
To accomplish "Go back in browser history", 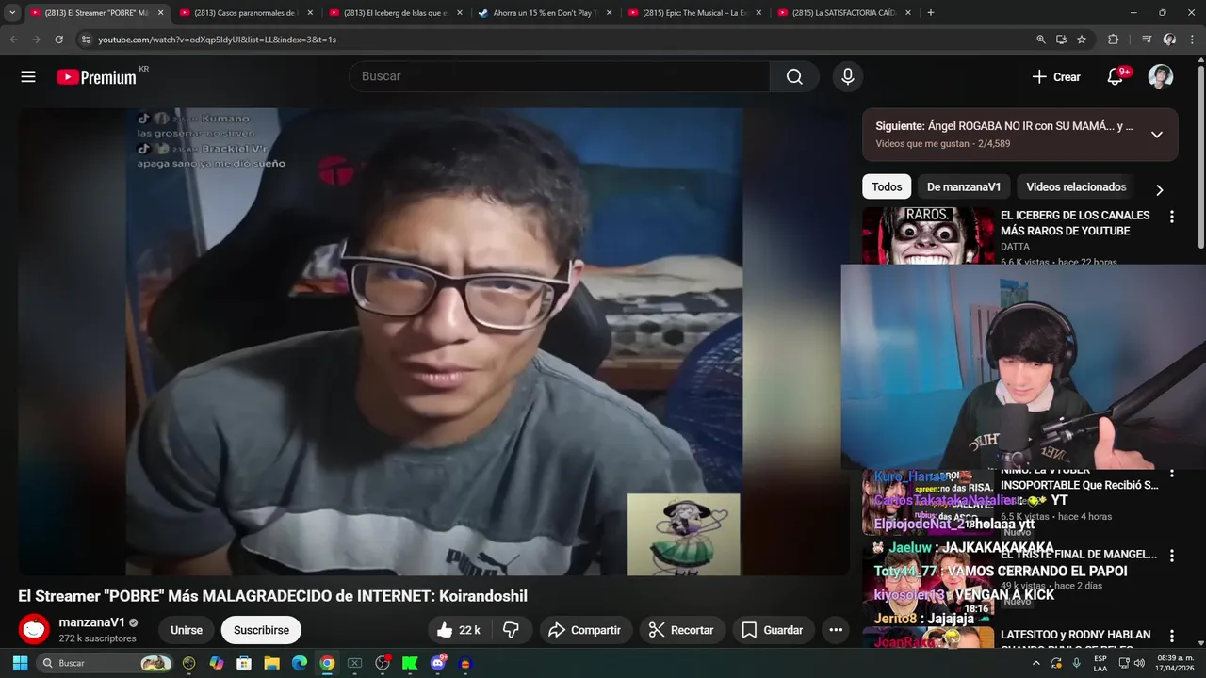I will click(x=13, y=40).
